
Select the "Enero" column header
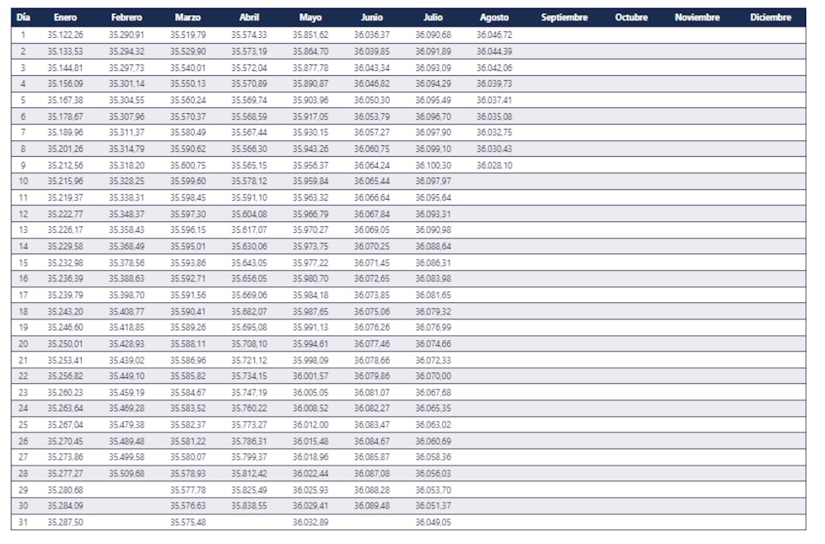65,17
